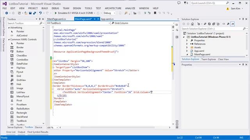Click Sync with Active Document icon
Viewport: 250px width, 140px height.
tap(205, 24)
